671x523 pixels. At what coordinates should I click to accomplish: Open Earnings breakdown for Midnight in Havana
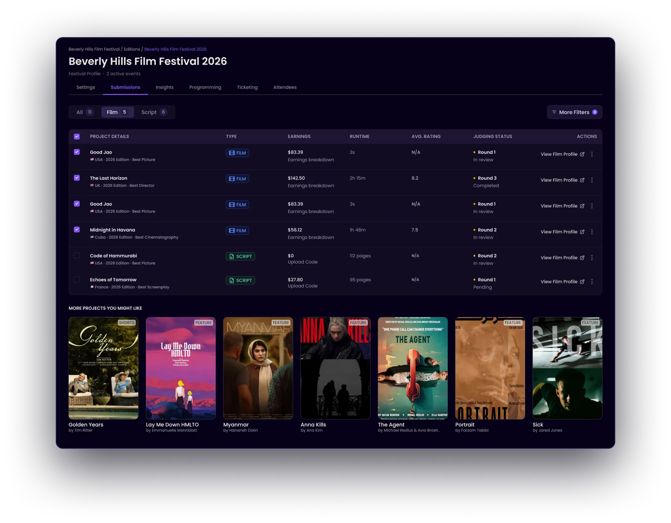point(311,237)
